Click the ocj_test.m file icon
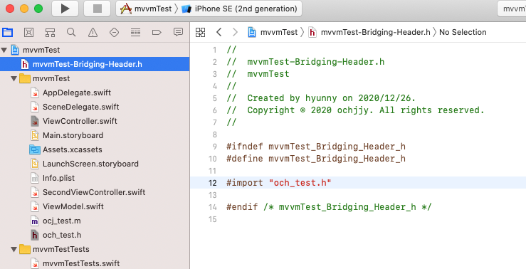 [35, 221]
